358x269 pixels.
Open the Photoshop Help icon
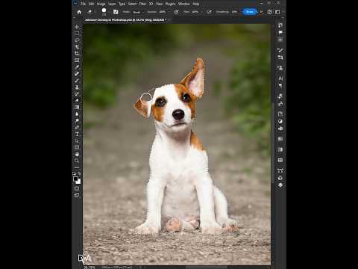tap(270, 12)
